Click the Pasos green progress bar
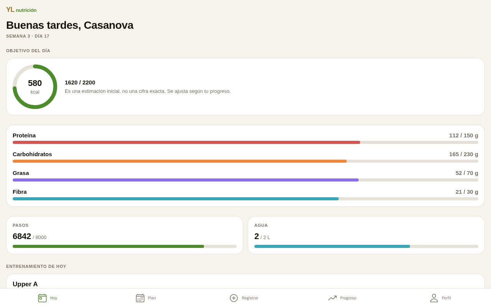The image size is (491, 307). (x=125, y=246)
